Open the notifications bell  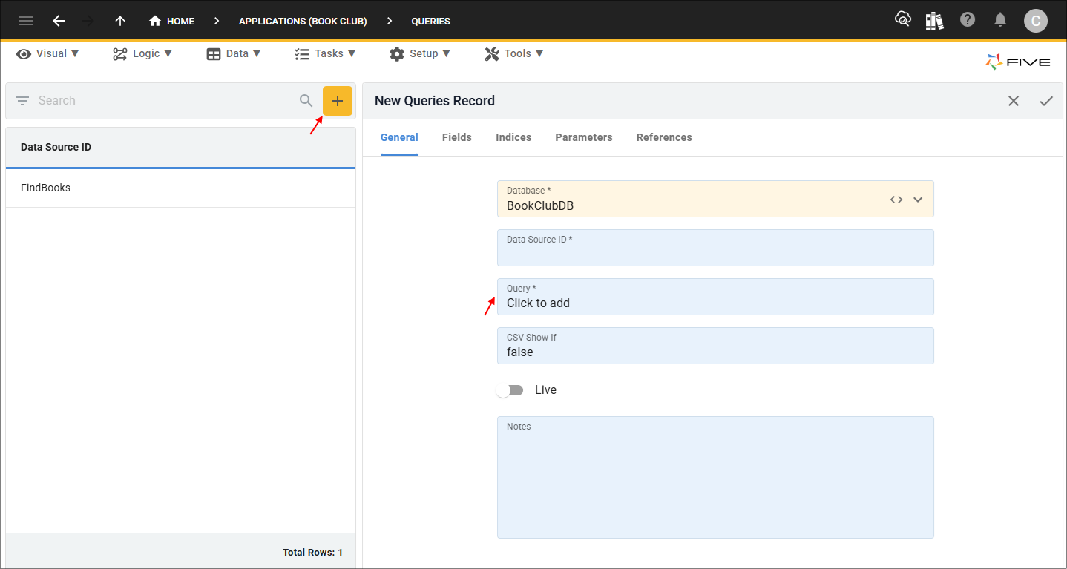(x=1000, y=20)
